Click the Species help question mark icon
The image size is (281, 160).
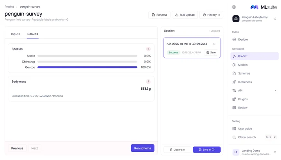click(148, 49)
